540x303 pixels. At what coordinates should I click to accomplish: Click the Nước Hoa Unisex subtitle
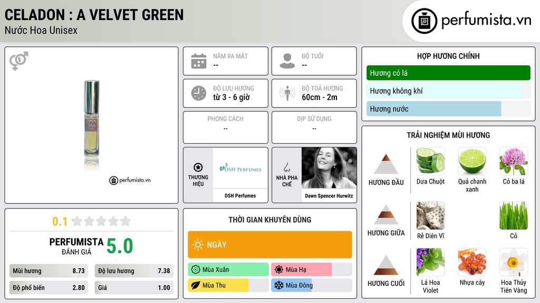point(41,30)
